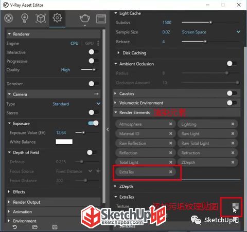Image resolution: width=247 pixels, height=232 pixels.
Task: Click the focus point picker crosshair
Action: click(x=98, y=171)
